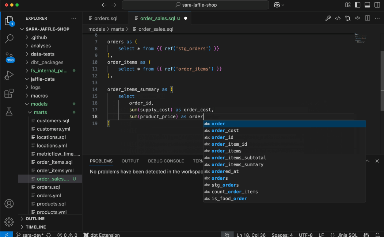Choose order_cost from autocomplete suggestions
384x237 pixels.
pyautogui.click(x=284, y=130)
